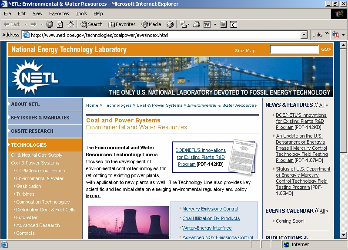348x250 pixels.
Task: Click the Back arrow toolbar button
Action: [13, 24]
